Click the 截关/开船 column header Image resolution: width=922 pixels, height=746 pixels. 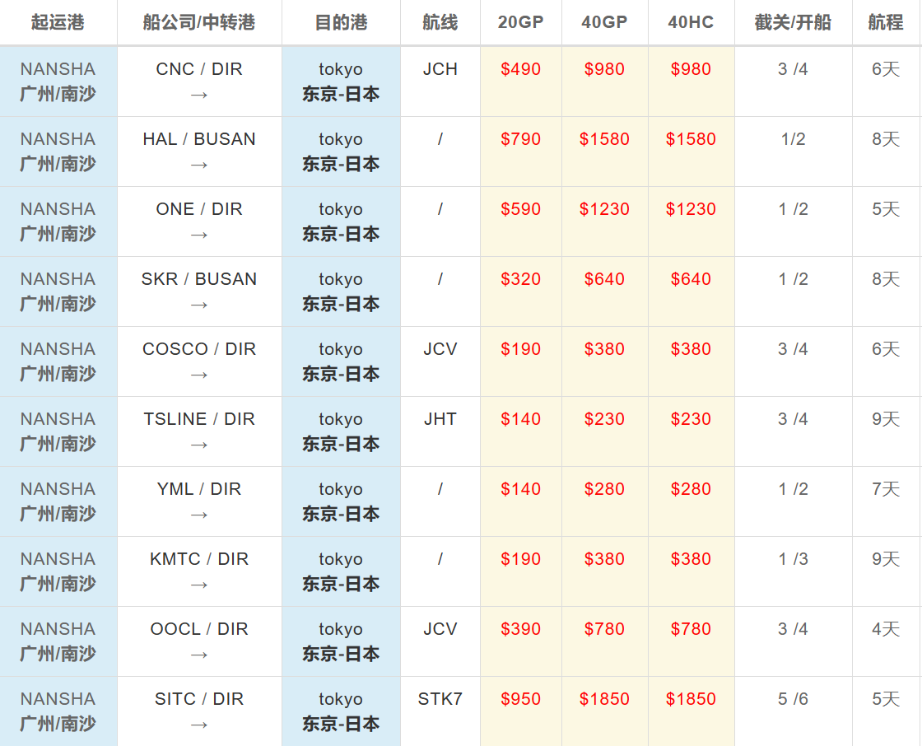point(793,22)
